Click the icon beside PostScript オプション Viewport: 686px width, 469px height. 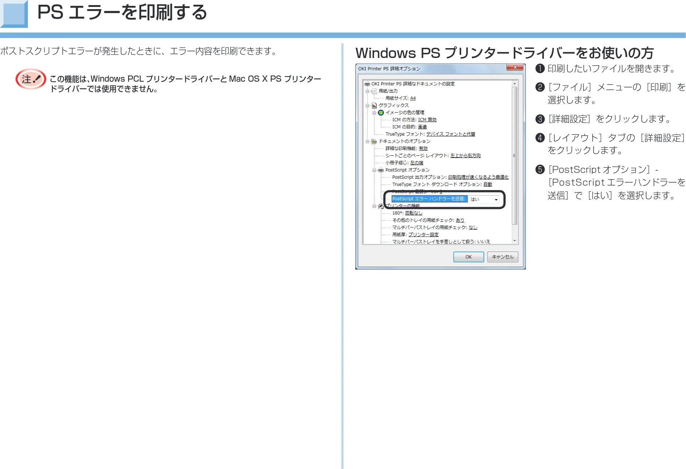[381, 170]
